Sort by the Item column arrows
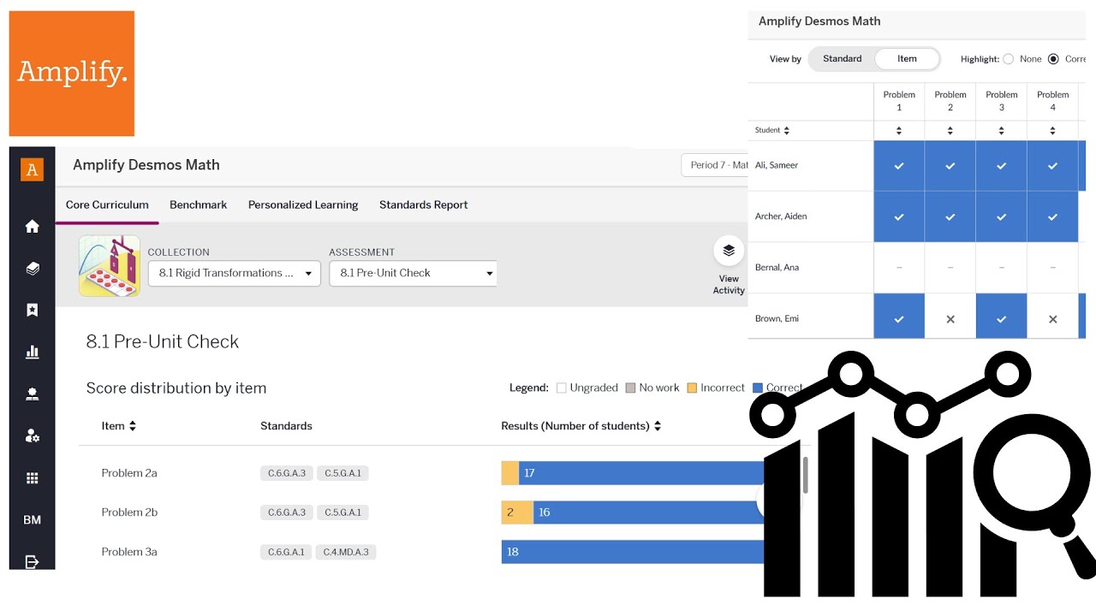The image size is (1096, 616). (132, 426)
